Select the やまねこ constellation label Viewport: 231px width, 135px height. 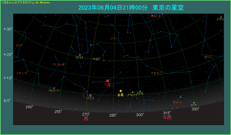click(x=156, y=73)
